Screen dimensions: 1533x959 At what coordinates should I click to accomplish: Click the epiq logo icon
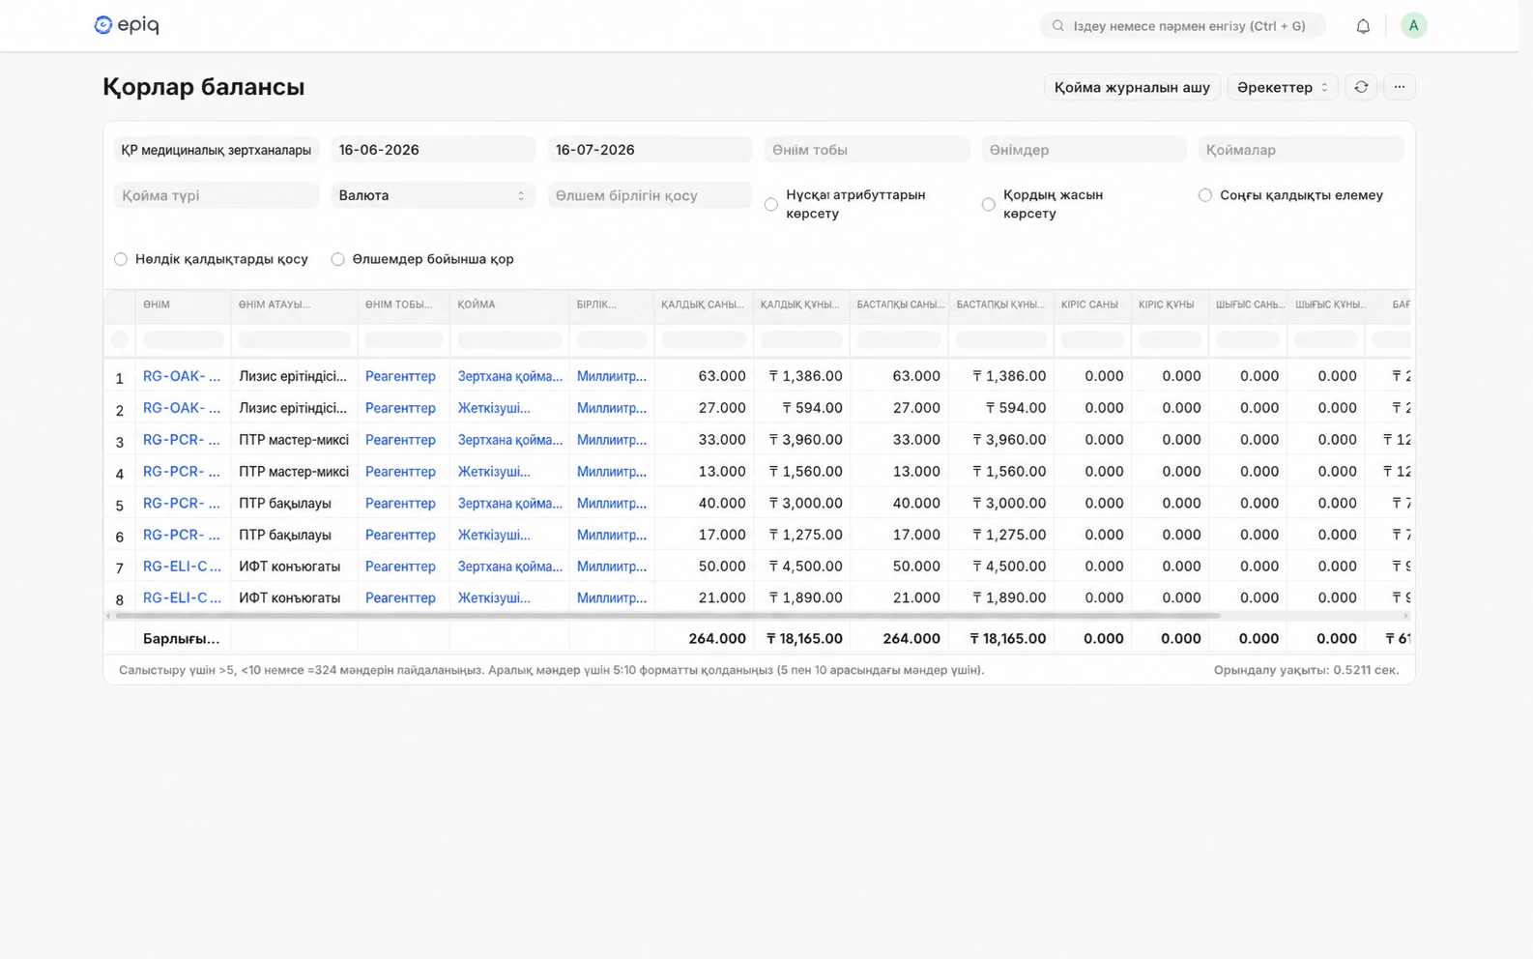[x=103, y=25]
